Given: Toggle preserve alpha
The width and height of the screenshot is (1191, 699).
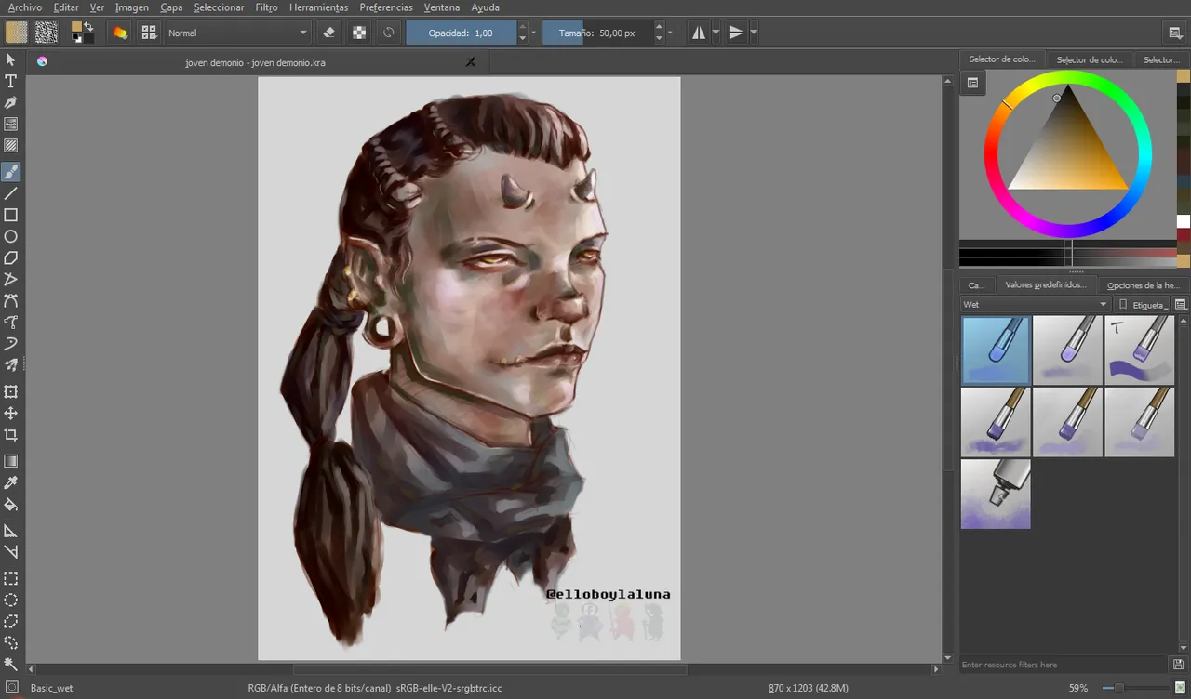Looking at the screenshot, I should tap(358, 33).
